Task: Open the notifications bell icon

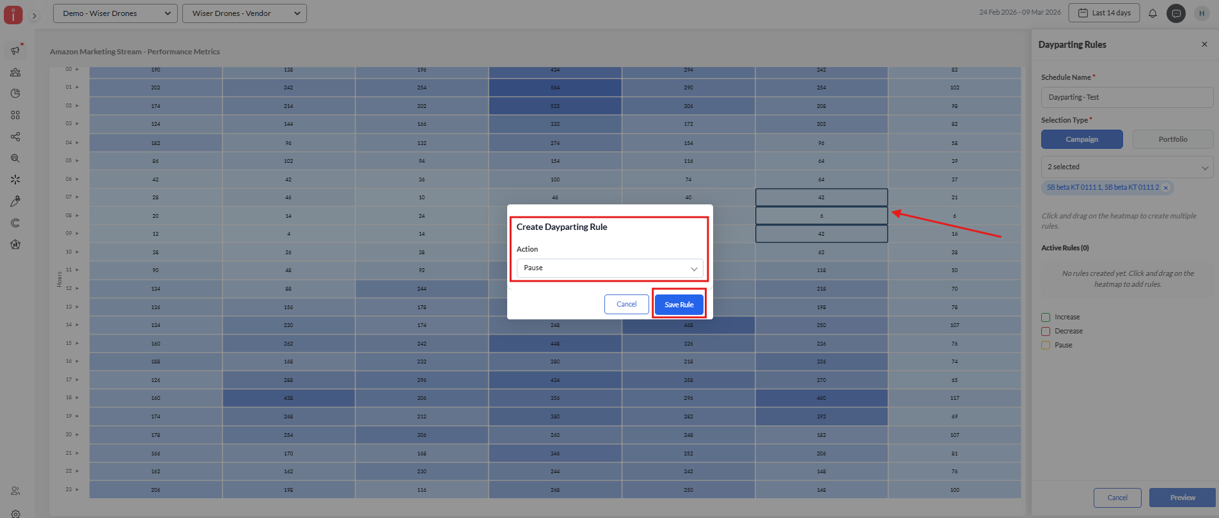Action: (1152, 13)
